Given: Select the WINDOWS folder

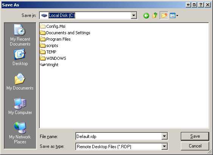Looking at the screenshot, I should pyautogui.click(x=53, y=58).
